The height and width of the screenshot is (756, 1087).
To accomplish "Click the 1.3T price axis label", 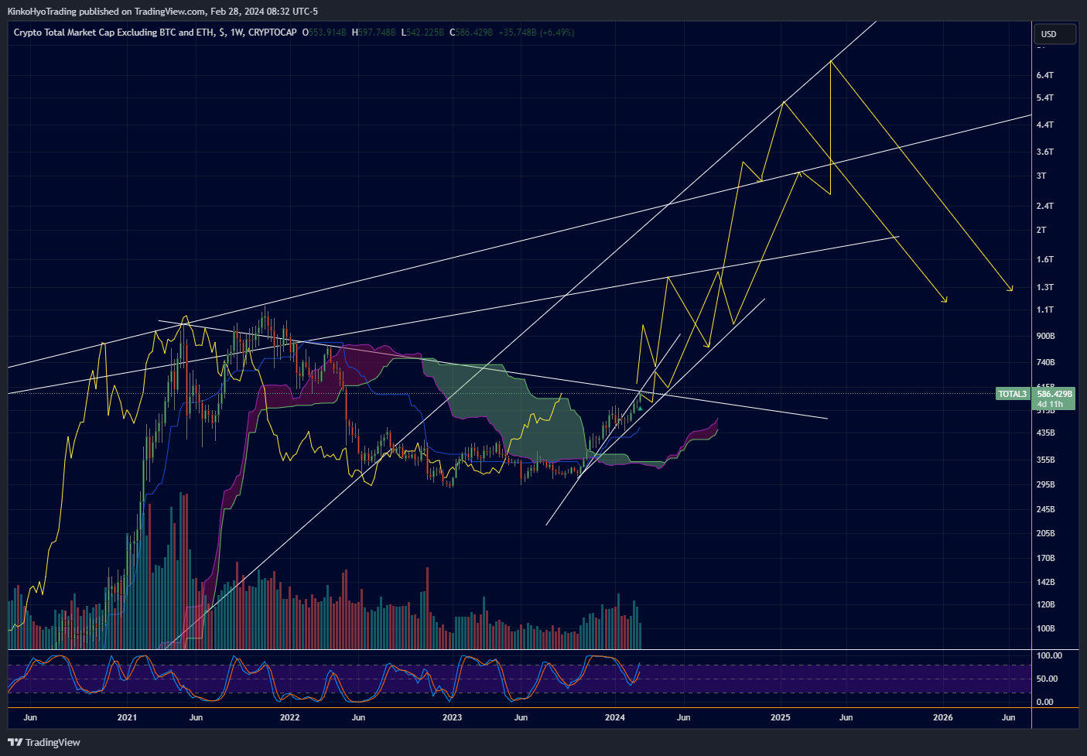I will pyautogui.click(x=1044, y=287).
